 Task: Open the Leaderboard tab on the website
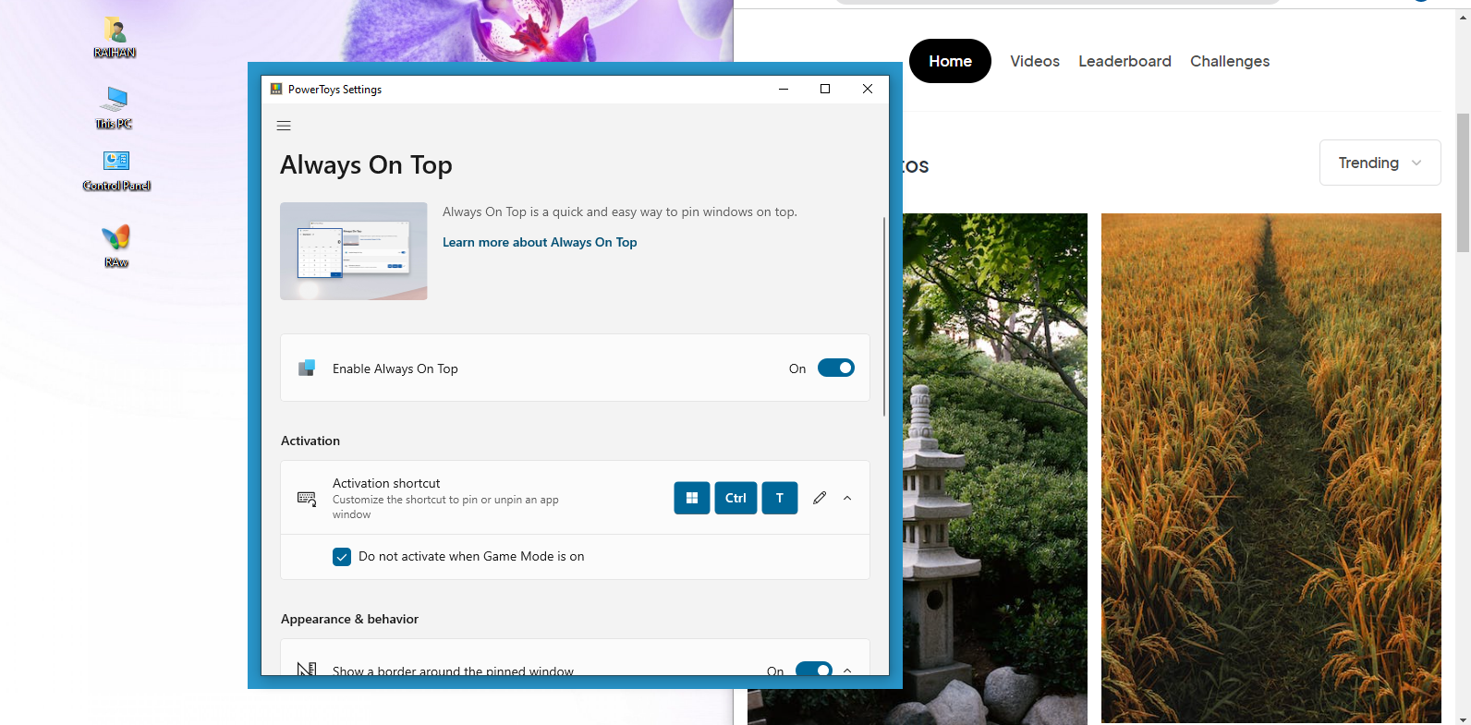1125,61
